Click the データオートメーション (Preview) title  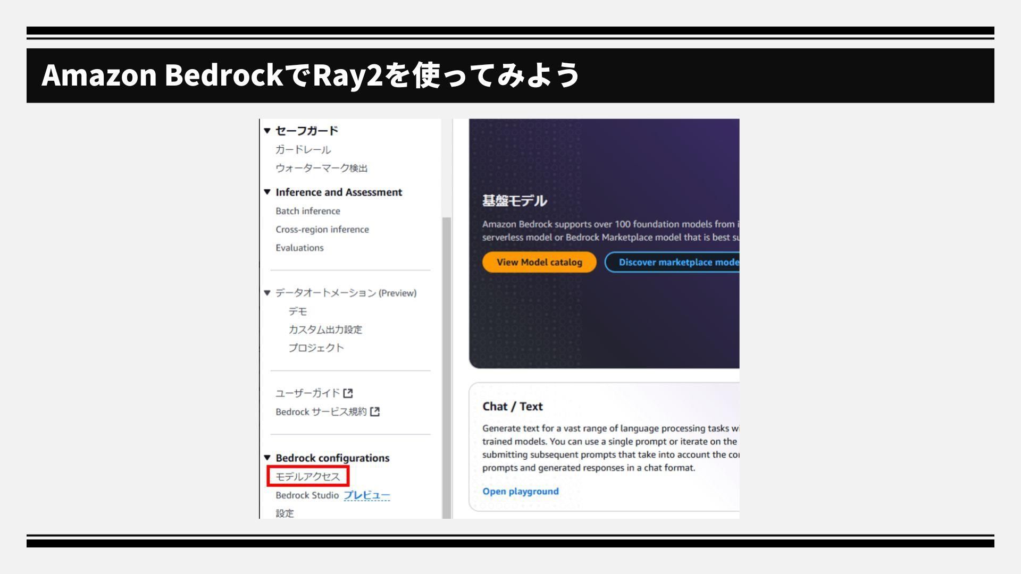[x=346, y=293]
